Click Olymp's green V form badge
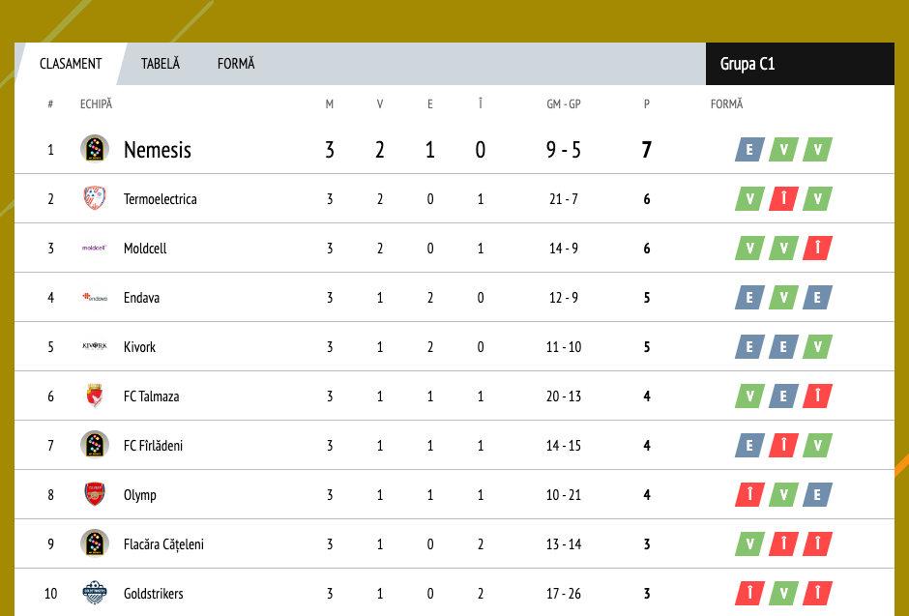This screenshot has height=616, width=909. coord(783,495)
